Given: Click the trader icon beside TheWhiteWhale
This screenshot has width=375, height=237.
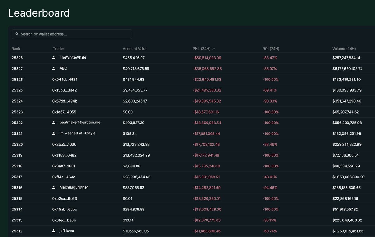Looking at the screenshot, I should pyautogui.click(x=54, y=57).
